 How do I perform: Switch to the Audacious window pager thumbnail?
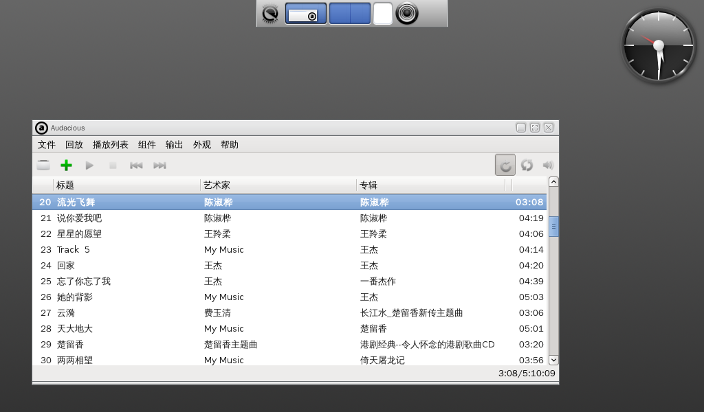(306, 14)
